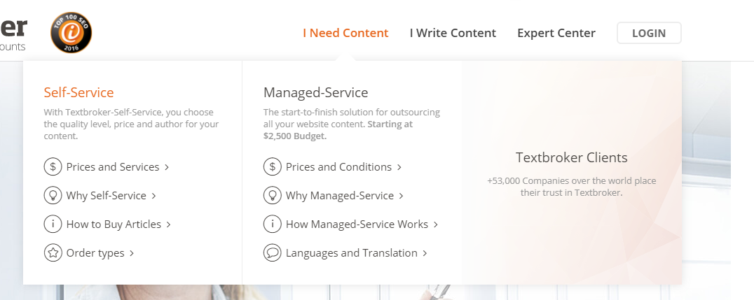Click dollar icon beside Prices and Services
Viewport: 754px width, 300px height.
click(53, 167)
